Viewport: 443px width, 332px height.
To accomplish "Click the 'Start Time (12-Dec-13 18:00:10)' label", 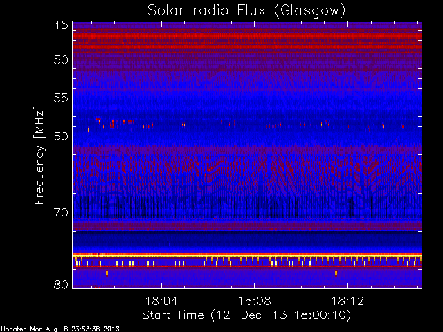I will coord(246,315).
